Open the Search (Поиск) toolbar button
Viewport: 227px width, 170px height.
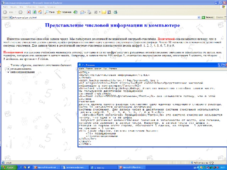pyautogui.click(x=49, y=12)
